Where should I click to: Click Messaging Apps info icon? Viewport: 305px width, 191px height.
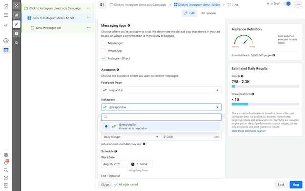(x=129, y=25)
